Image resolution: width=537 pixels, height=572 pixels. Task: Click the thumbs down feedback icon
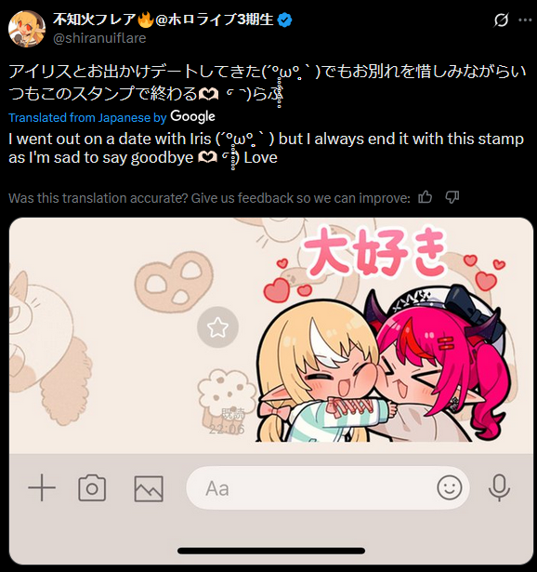452,197
